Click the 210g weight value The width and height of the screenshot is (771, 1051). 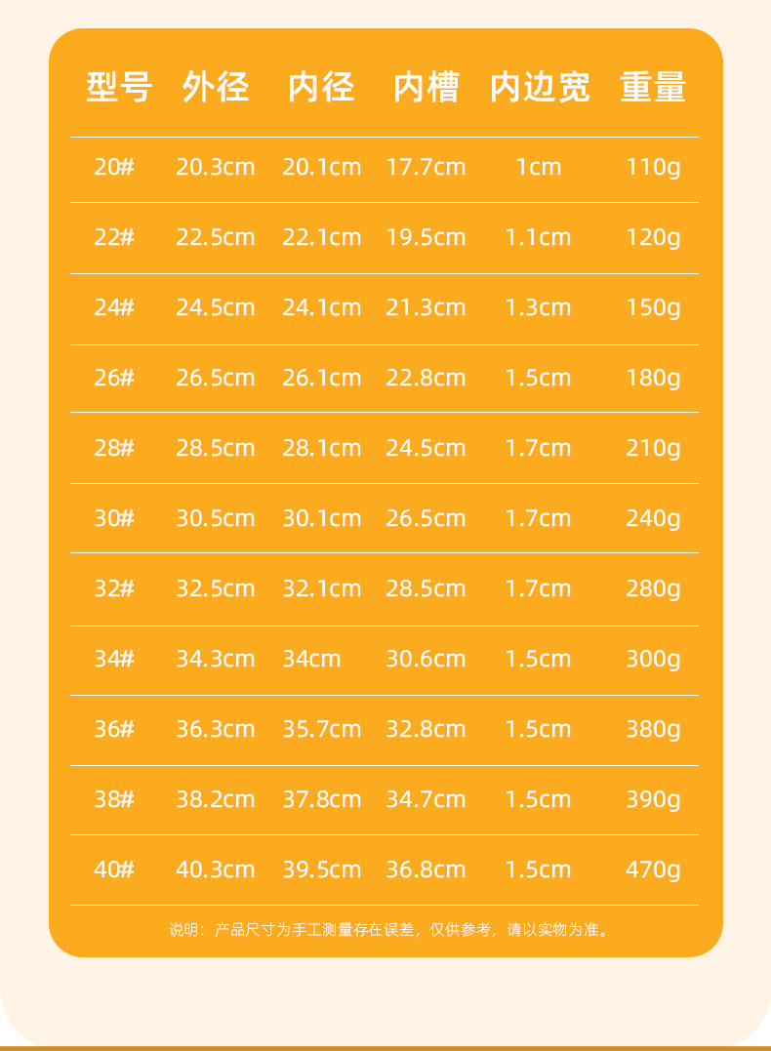(x=653, y=448)
